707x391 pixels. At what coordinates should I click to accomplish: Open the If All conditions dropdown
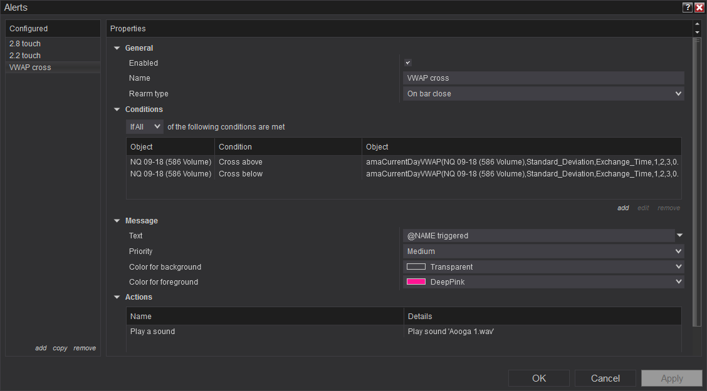(x=145, y=127)
